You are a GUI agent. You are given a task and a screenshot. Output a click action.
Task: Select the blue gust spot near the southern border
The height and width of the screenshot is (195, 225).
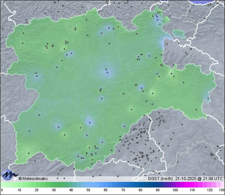[80, 158]
